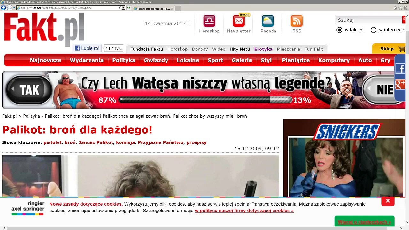Click the refresh page icon
Image resolution: width=409 pixels, height=230 pixels.
[x=128, y=8]
